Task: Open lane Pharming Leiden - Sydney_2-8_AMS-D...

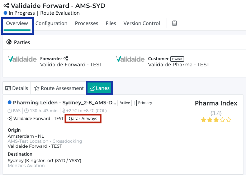Action: pos(64,103)
